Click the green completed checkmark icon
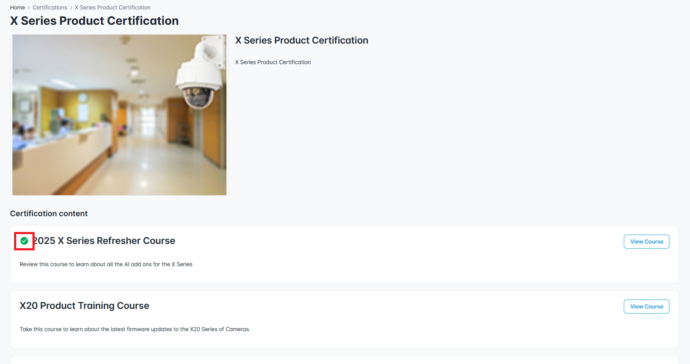The height and width of the screenshot is (364, 690). click(24, 241)
